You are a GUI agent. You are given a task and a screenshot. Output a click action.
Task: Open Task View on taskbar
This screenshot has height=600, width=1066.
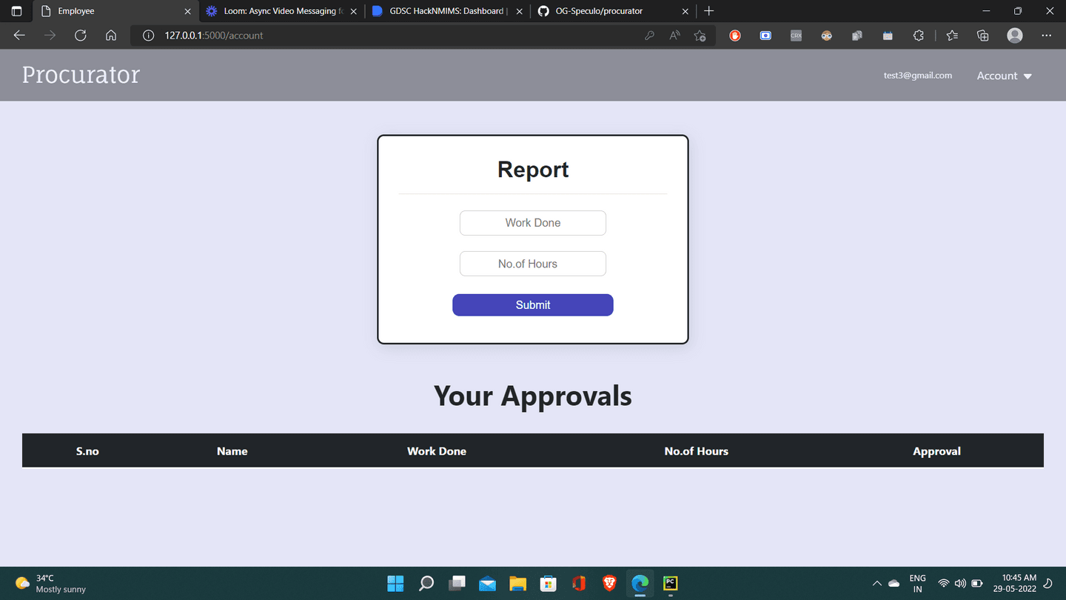457,584
